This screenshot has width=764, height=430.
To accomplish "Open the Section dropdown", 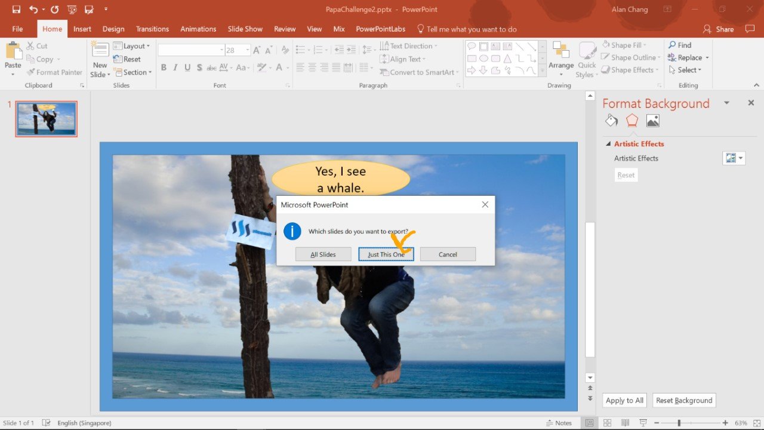I will 133,72.
